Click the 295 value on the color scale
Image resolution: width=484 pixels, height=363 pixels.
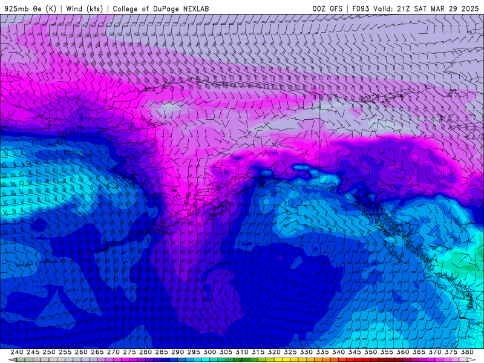[x=194, y=352]
